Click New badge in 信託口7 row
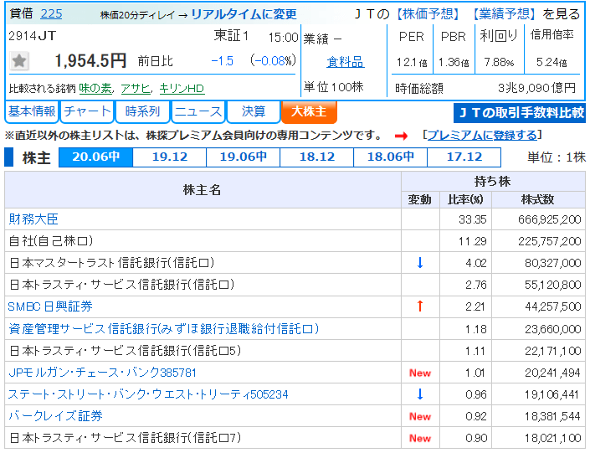 coord(420,438)
